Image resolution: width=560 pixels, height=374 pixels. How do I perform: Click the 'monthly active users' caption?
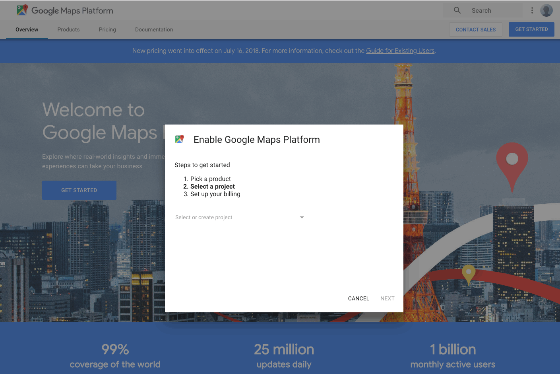[x=453, y=364]
